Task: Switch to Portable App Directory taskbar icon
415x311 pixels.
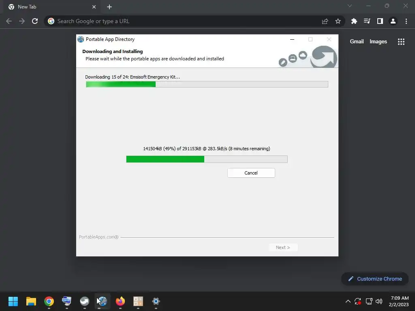Action: click(x=103, y=301)
